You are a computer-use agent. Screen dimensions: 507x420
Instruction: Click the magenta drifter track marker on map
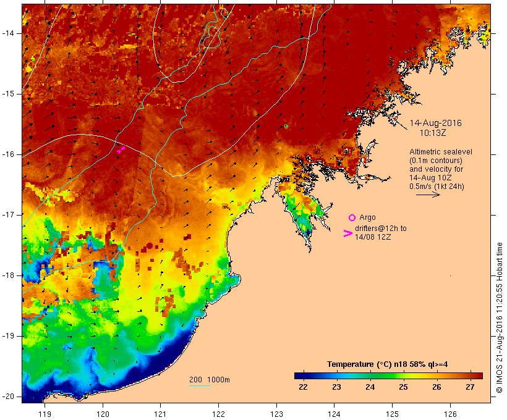[121, 149]
